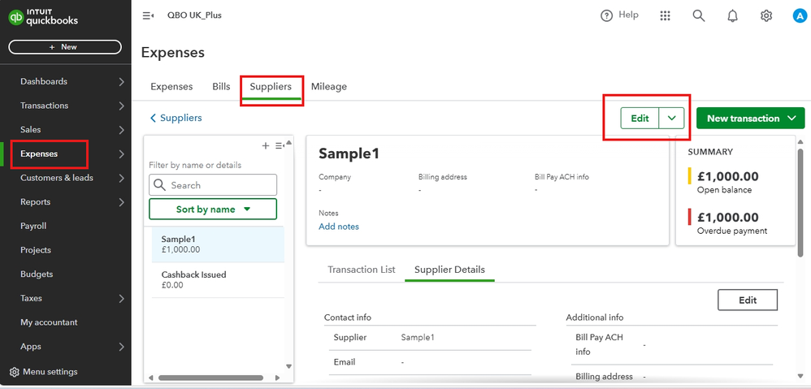
Task: Collapse the navigation with the hamburger icon
Action: tap(148, 15)
